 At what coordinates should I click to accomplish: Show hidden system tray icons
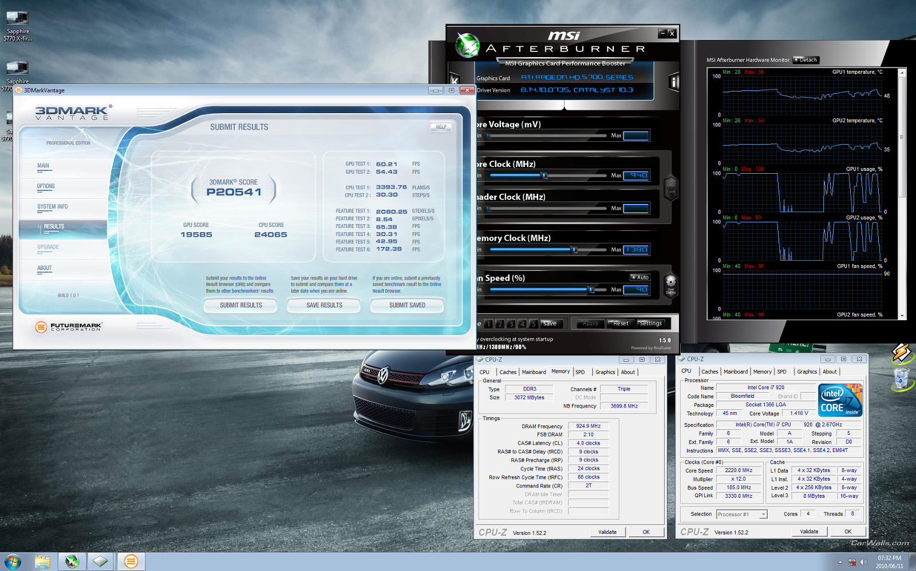click(x=840, y=562)
